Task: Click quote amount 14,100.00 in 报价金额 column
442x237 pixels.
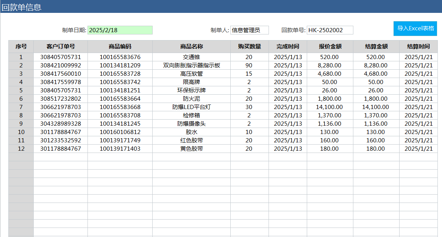Action: [x=330, y=107]
